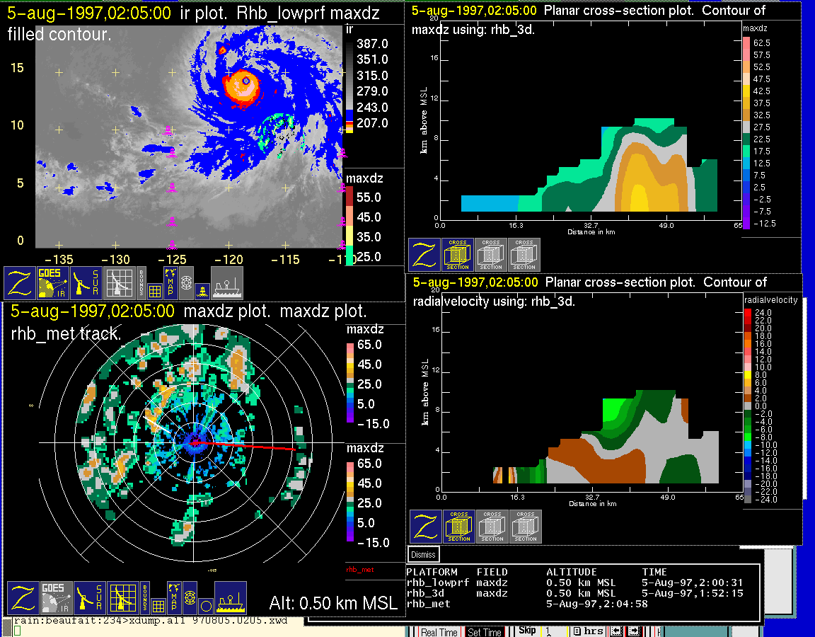Image resolution: width=815 pixels, height=637 pixels.
Task: Click the Set Time button
Action: click(485, 632)
